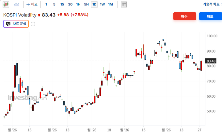Click the 90.00 price axis label
Viewport: 222px width, 135px height.
[x=211, y=51]
